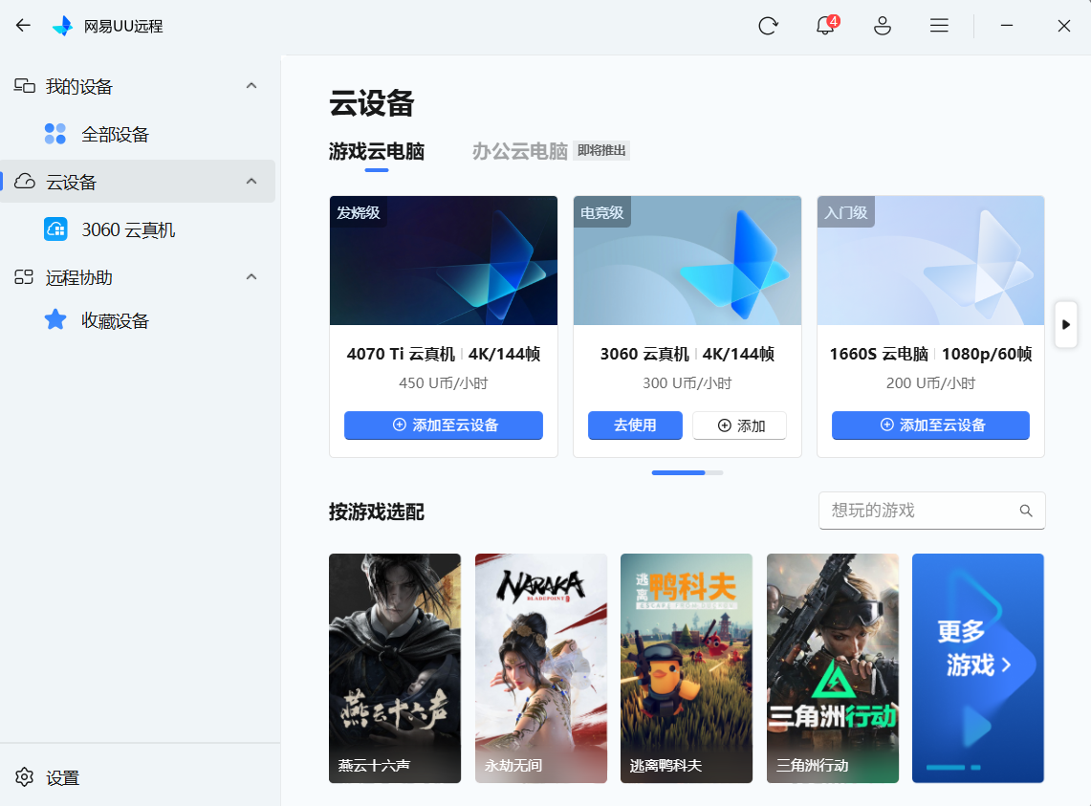This screenshot has width=1091, height=806.
Task: Switch to 游戏云电脑 tab
Action: [x=377, y=152]
